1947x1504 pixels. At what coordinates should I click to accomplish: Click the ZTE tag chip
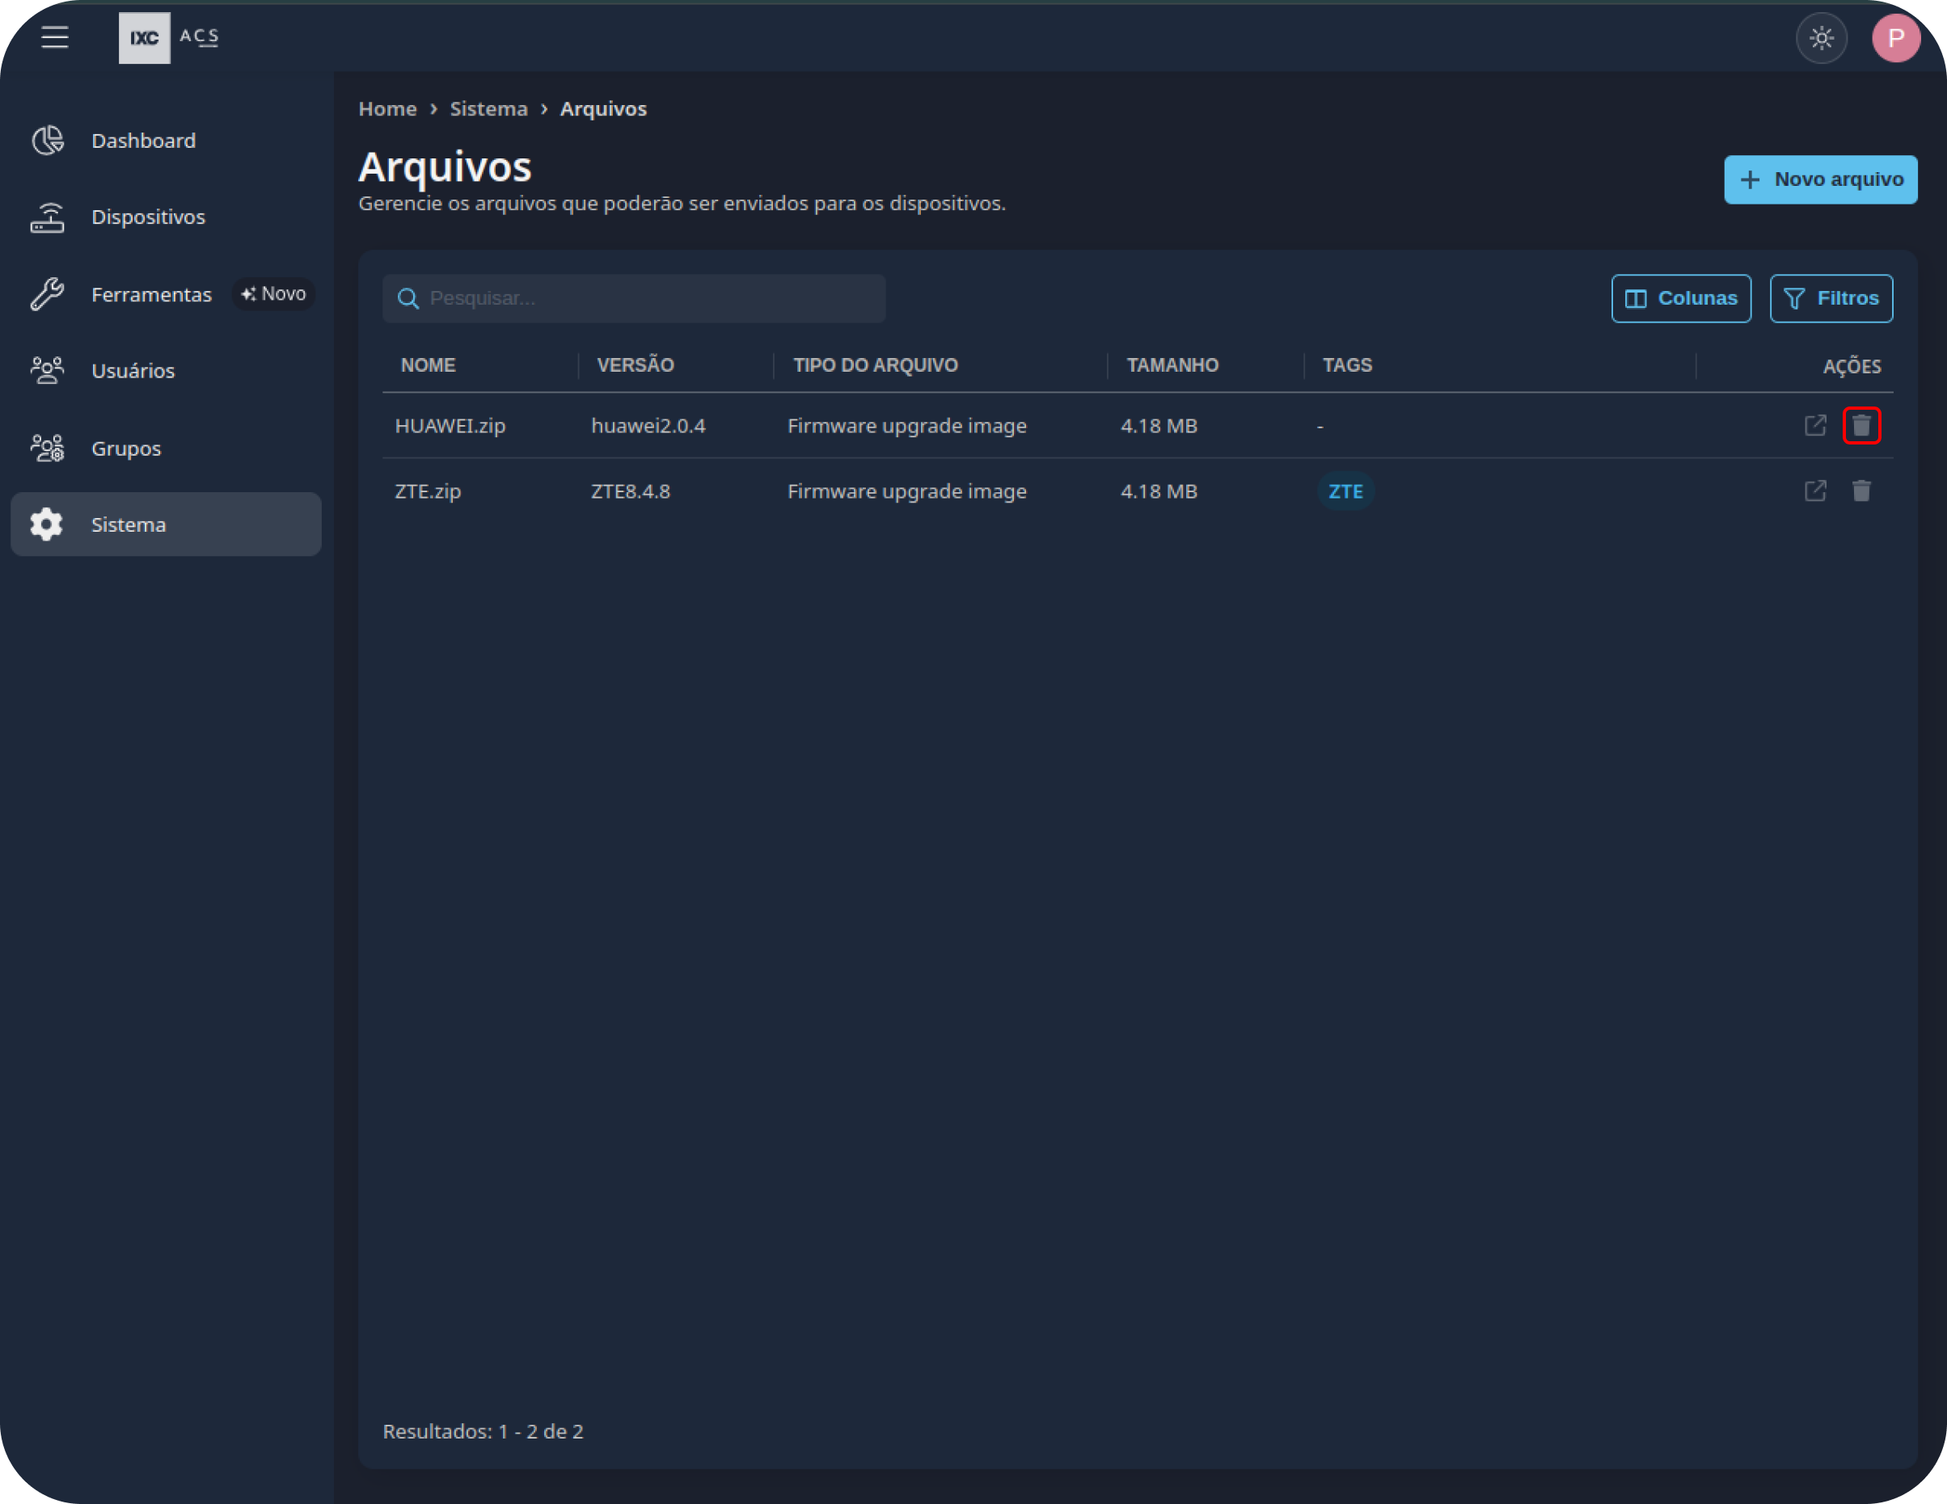coord(1345,492)
